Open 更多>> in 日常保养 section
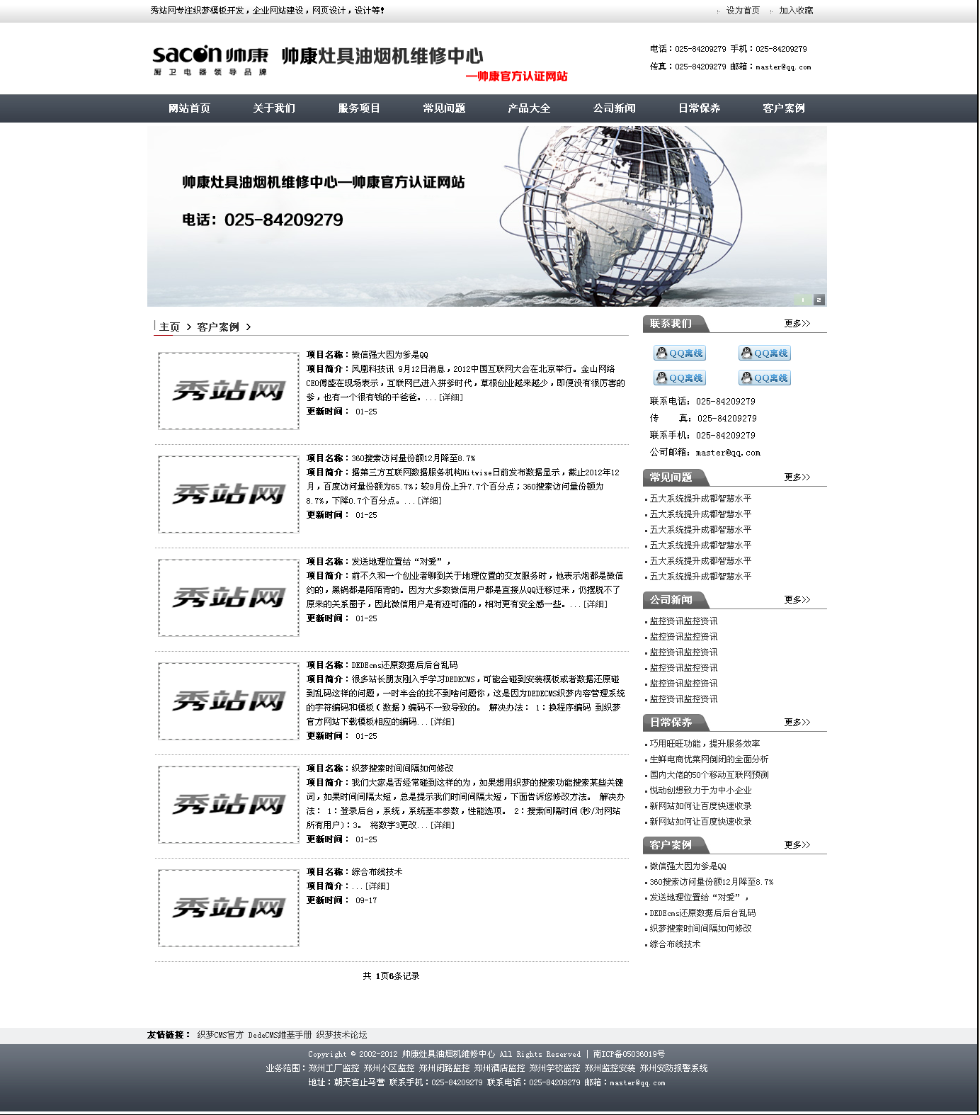 point(797,723)
